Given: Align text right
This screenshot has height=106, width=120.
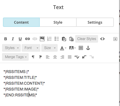Looking at the screenshot, I should point(62,57).
